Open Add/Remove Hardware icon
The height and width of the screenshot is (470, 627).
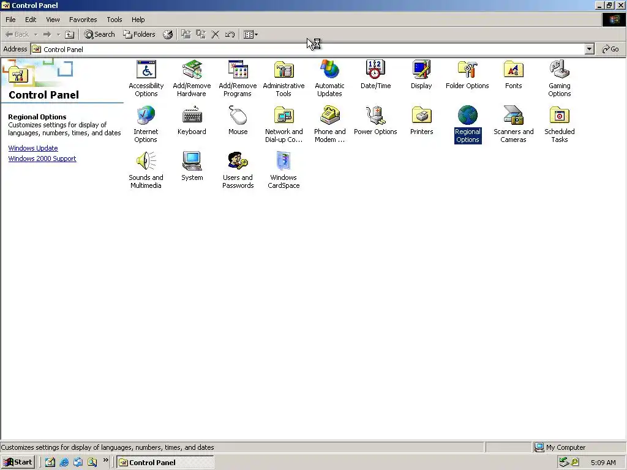192,78
